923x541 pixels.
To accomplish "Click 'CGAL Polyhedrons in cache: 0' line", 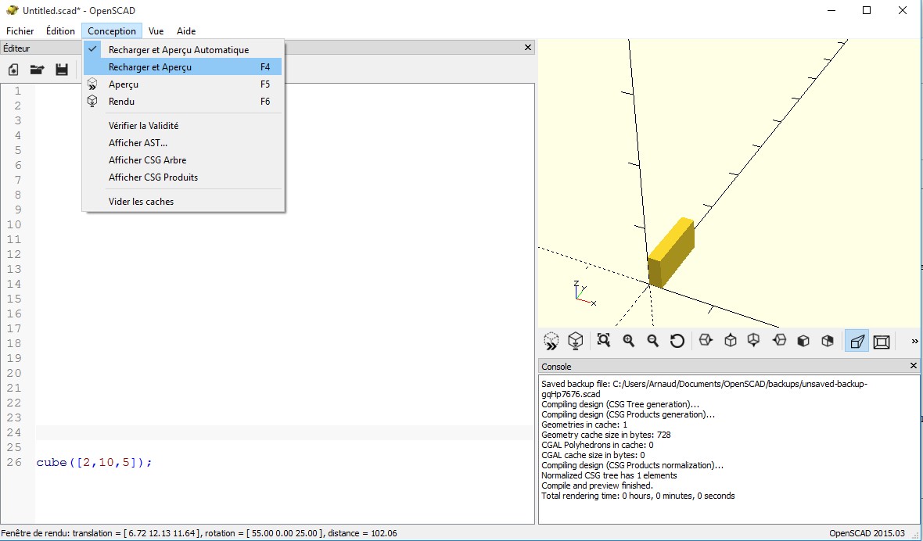I will [597, 445].
